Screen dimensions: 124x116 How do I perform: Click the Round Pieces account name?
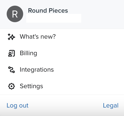(x=48, y=11)
